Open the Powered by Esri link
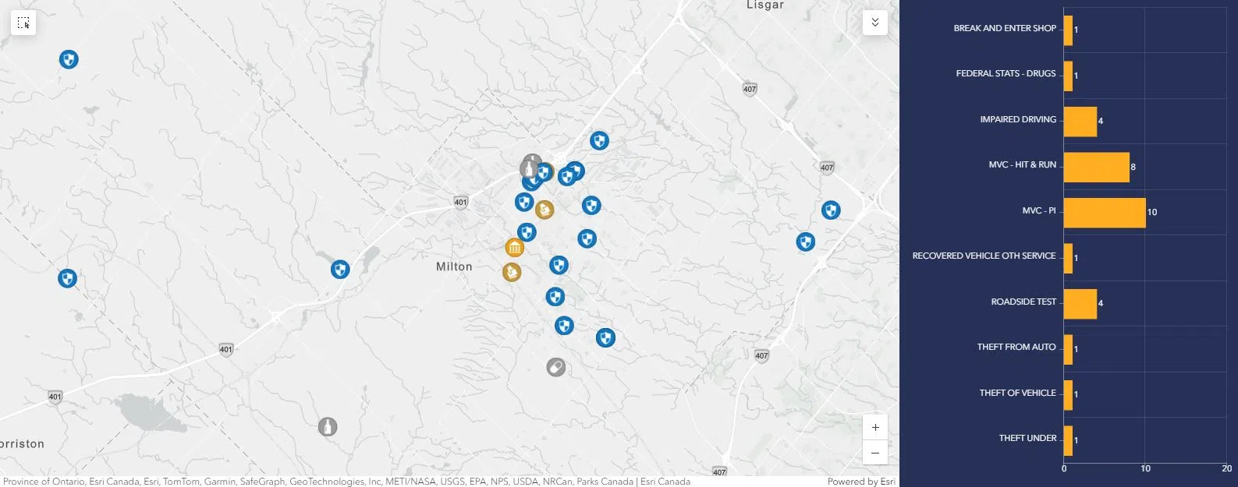Viewport: 1238px width, 487px height. 860,482
